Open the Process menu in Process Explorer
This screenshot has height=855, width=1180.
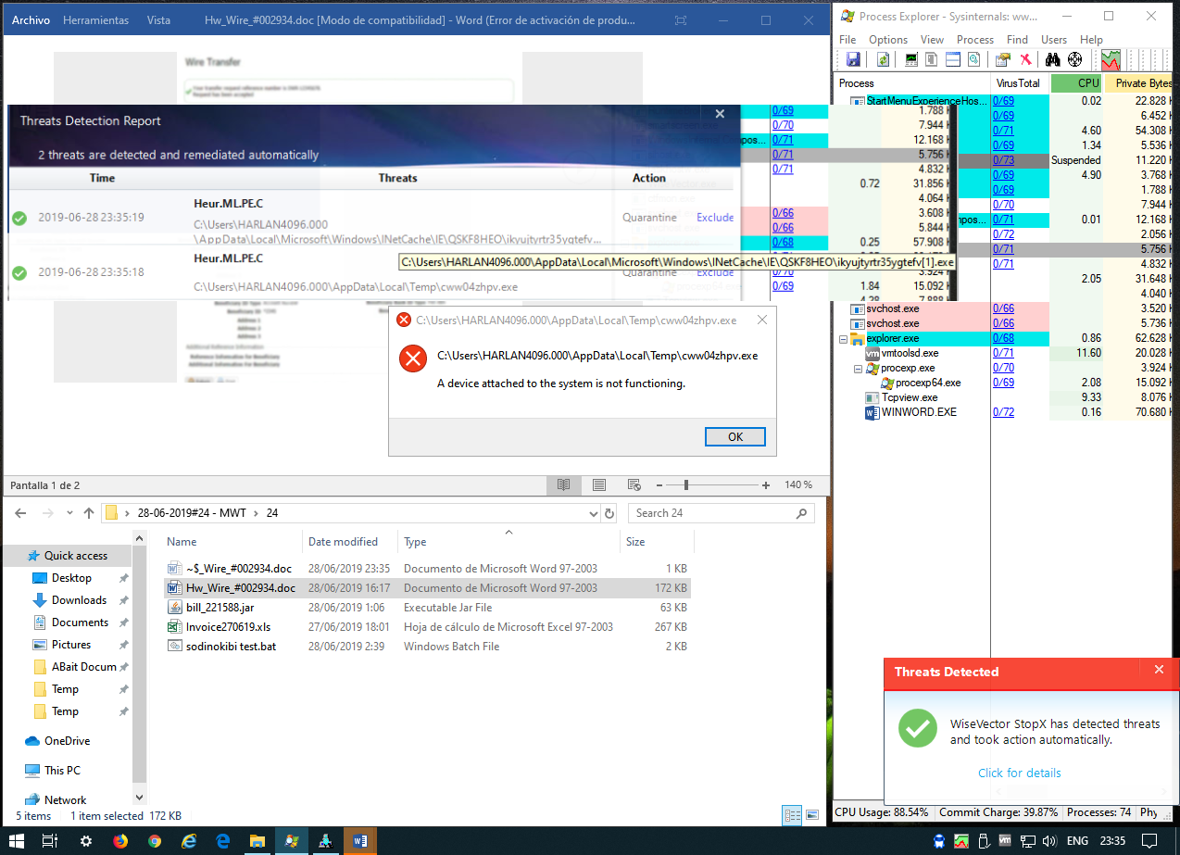(x=975, y=40)
